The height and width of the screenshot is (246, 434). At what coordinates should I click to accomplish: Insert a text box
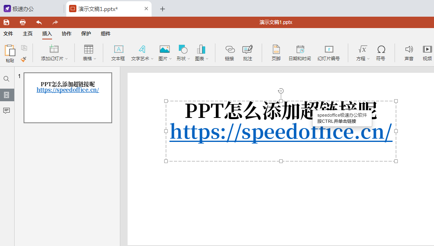click(x=118, y=53)
